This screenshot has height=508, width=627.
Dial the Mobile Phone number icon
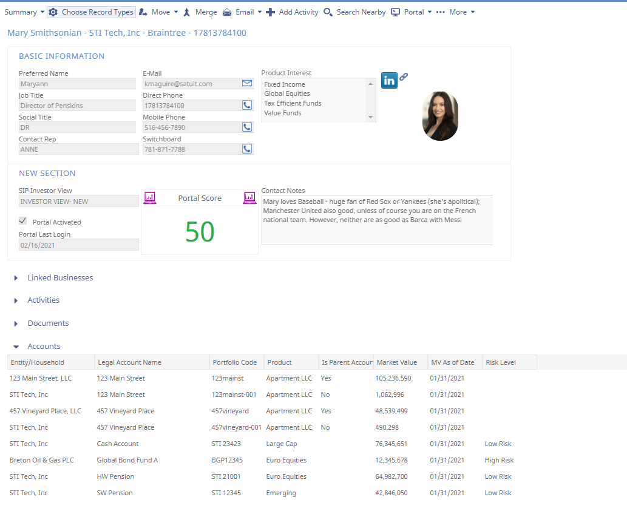pyautogui.click(x=247, y=127)
